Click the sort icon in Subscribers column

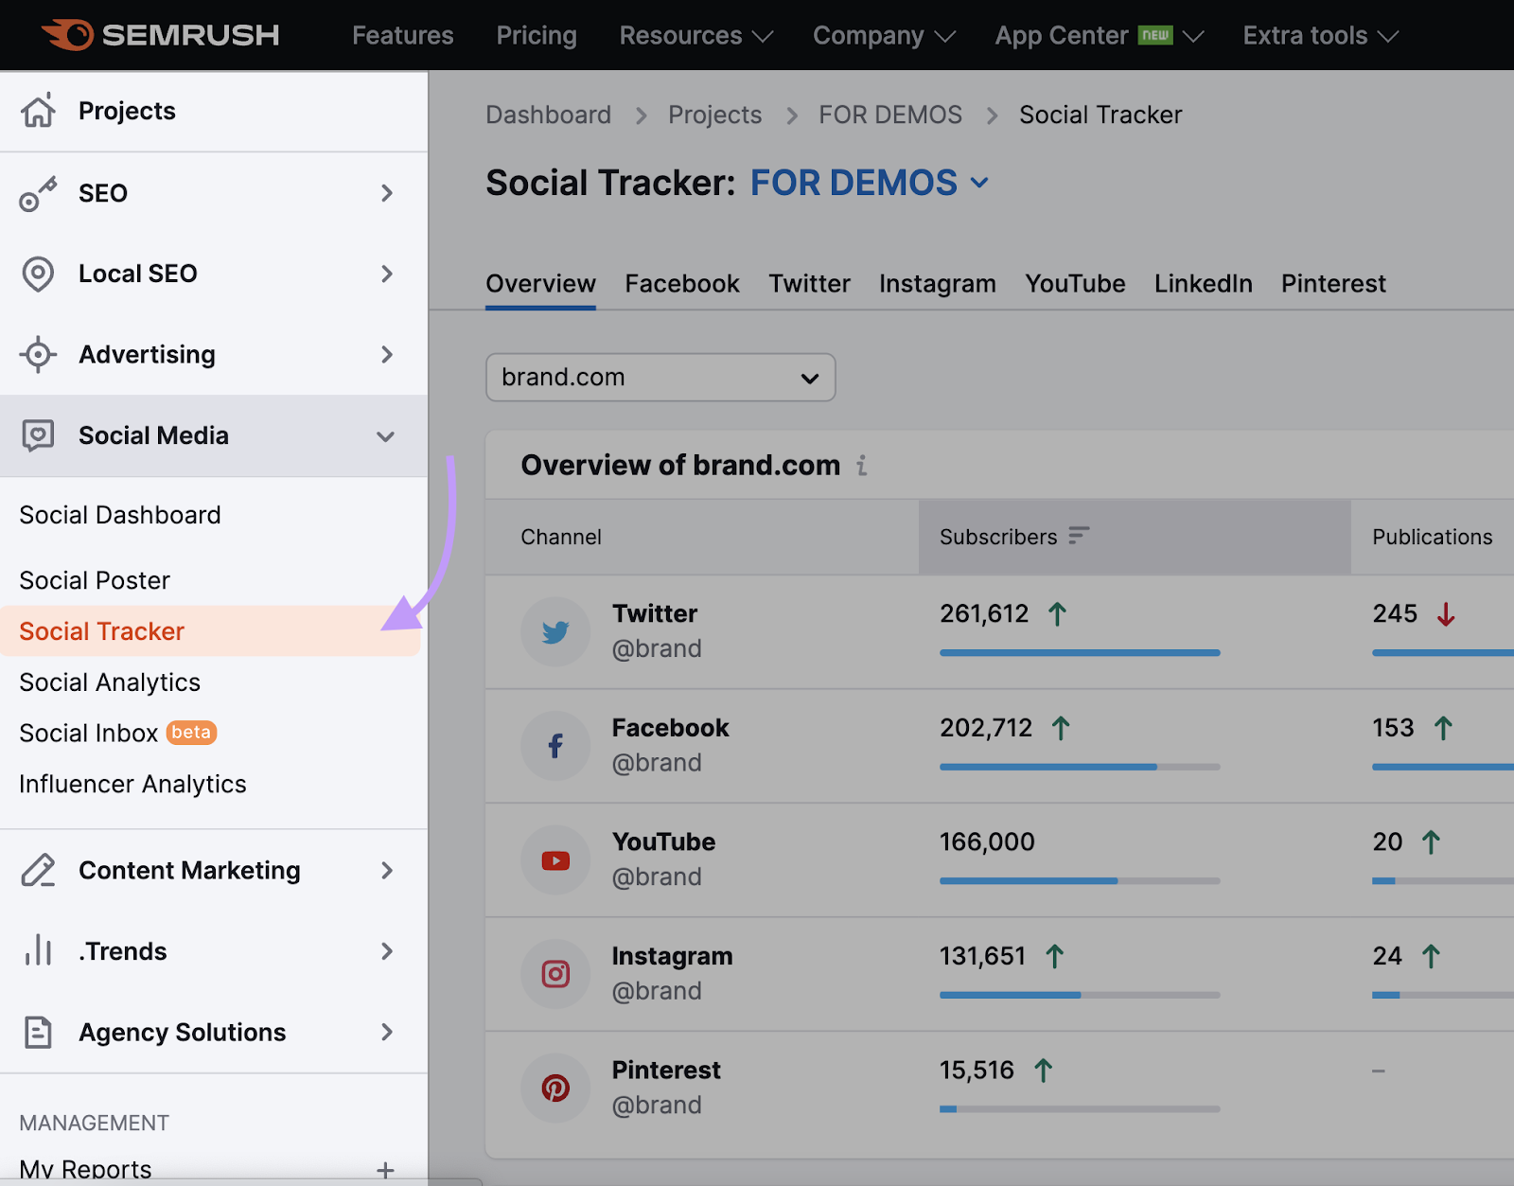pyautogui.click(x=1079, y=536)
